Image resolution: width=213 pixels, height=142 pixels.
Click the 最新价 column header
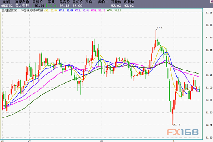pos(38,2)
